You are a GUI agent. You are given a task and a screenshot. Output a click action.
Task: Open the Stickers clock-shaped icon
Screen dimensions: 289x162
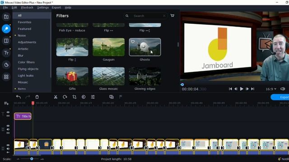click(x=6, y=65)
